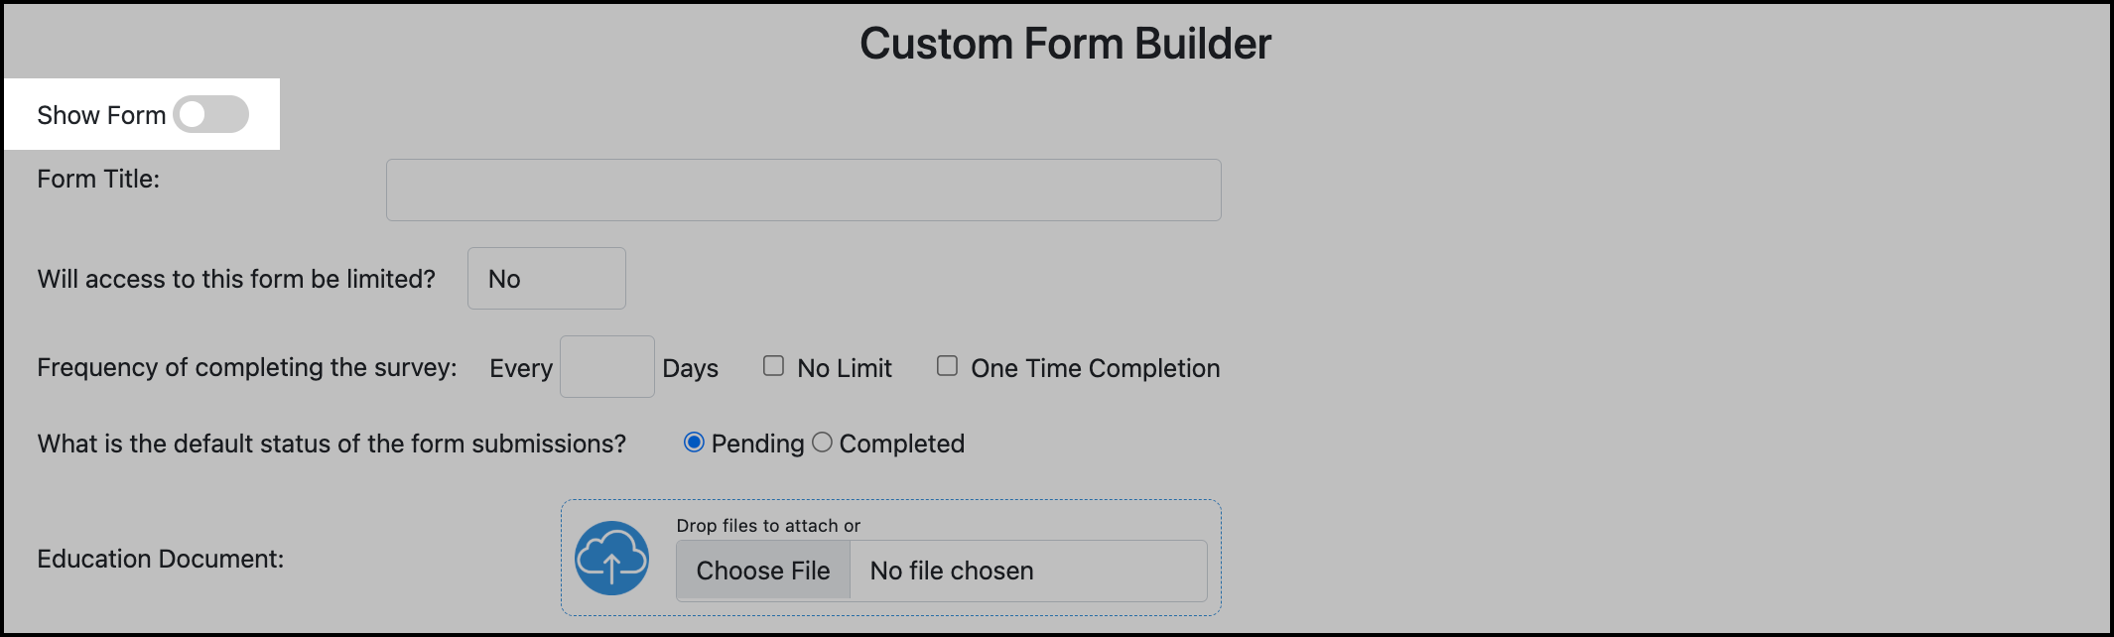This screenshot has height=637, width=2114.
Task: Enable the One Time Completion checkbox
Action: click(x=947, y=366)
